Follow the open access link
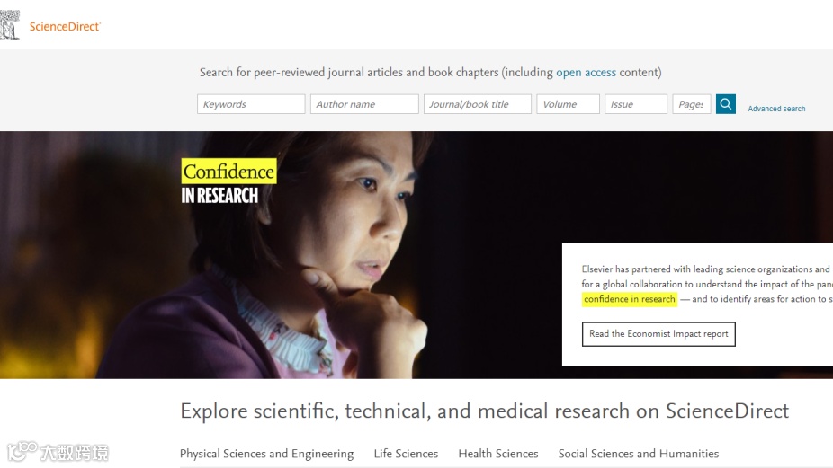 (x=586, y=72)
